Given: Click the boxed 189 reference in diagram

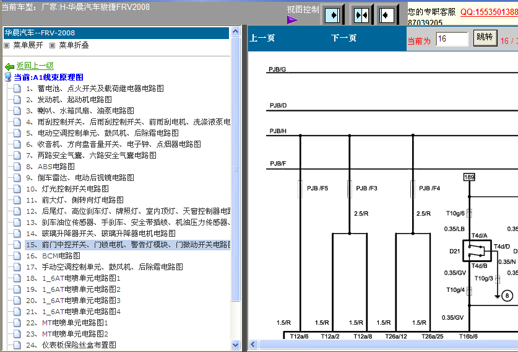Looking at the screenshot, I should coord(469,177).
